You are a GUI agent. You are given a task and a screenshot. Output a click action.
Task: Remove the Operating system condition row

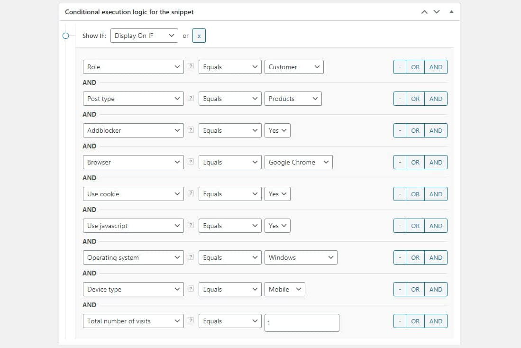(x=400, y=257)
